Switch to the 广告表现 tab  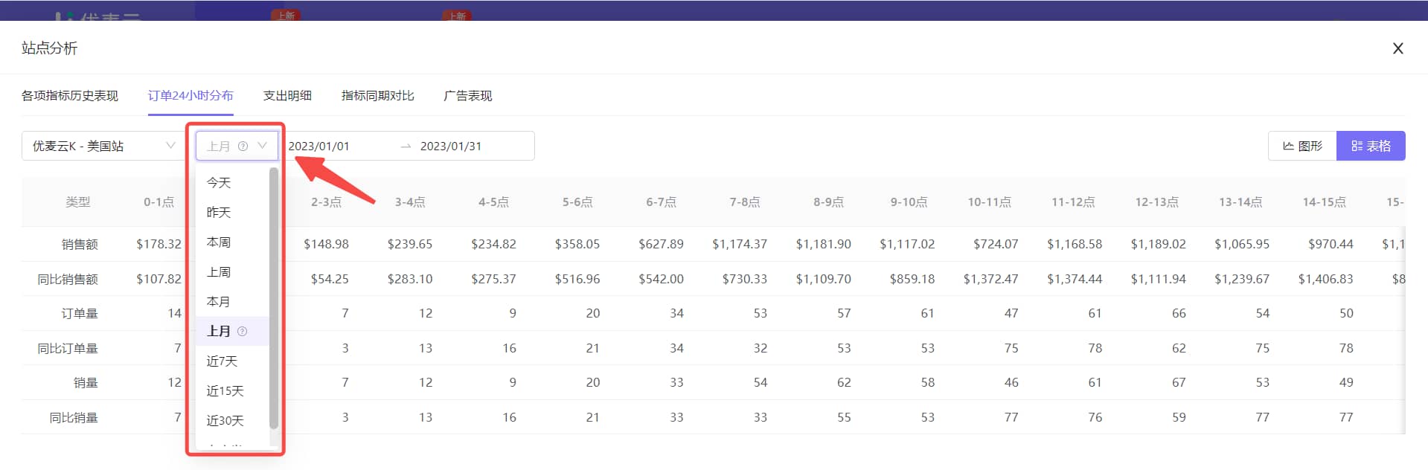468,96
